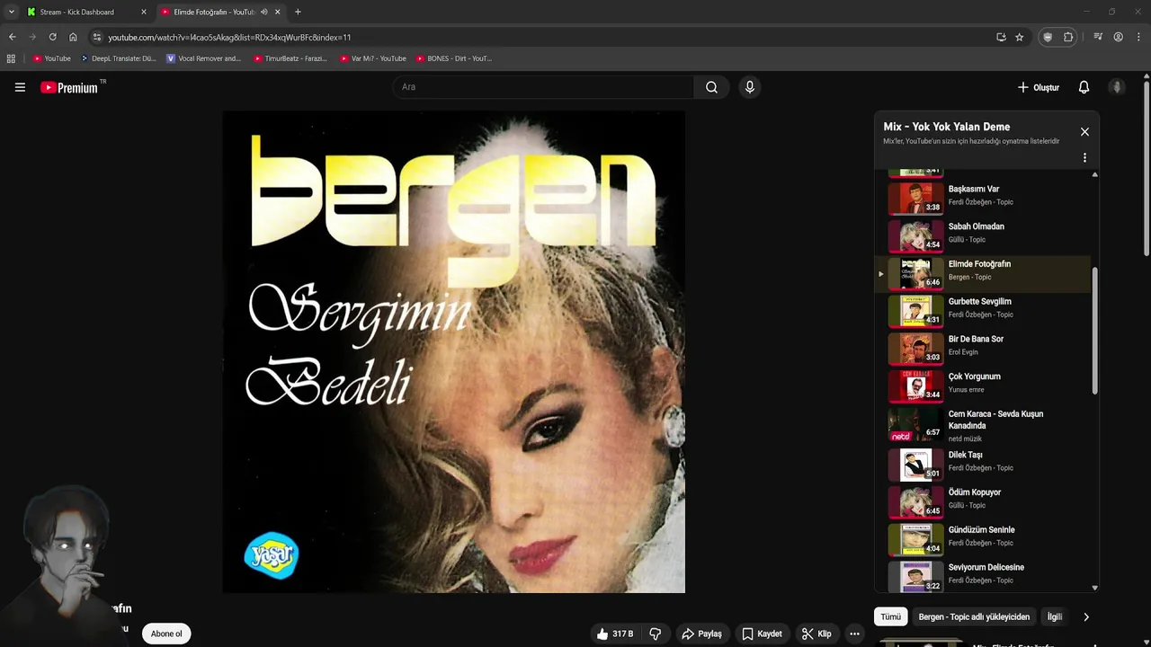Open BONES - Dirt bookmark
Image resolution: width=1151 pixels, height=647 pixels.
pos(454,58)
